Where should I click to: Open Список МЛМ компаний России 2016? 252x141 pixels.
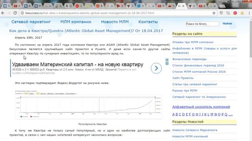point(199,72)
